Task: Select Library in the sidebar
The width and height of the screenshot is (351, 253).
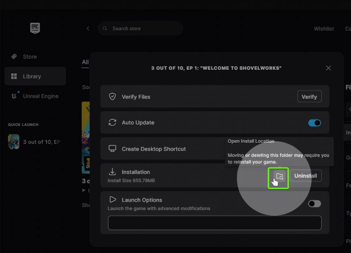Action: pyautogui.click(x=35, y=76)
